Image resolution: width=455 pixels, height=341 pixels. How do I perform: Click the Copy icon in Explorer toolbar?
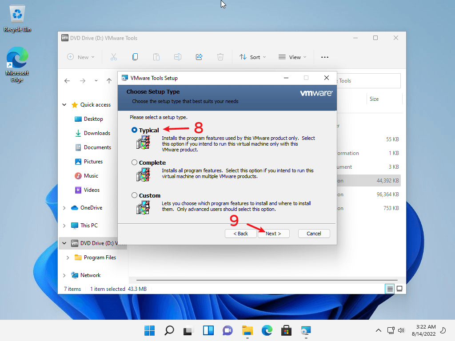click(135, 57)
